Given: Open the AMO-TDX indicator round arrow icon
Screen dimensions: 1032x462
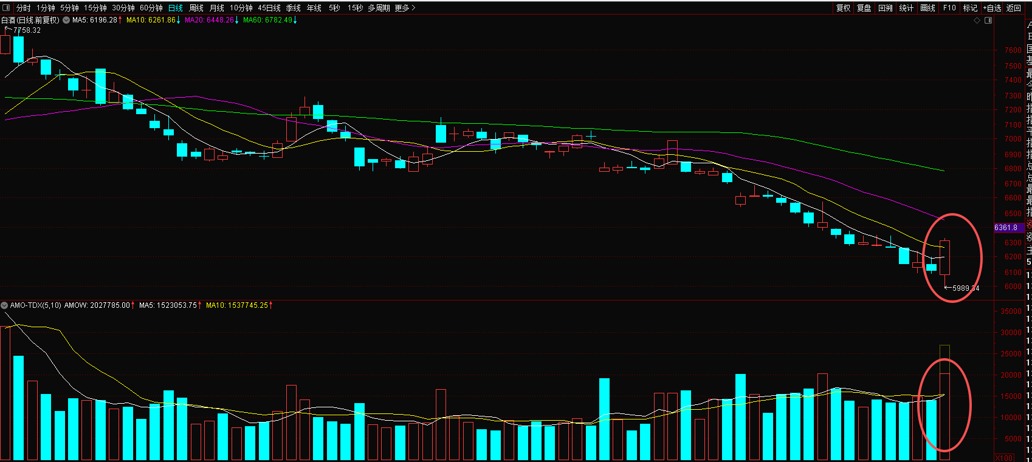Looking at the screenshot, I should click(4, 305).
